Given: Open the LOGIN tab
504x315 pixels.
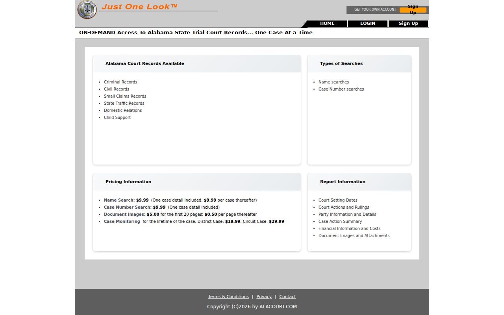Looking at the screenshot, I should (368, 24).
